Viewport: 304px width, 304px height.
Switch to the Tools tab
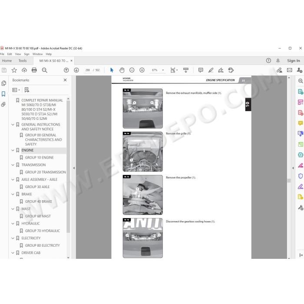tap(23, 61)
